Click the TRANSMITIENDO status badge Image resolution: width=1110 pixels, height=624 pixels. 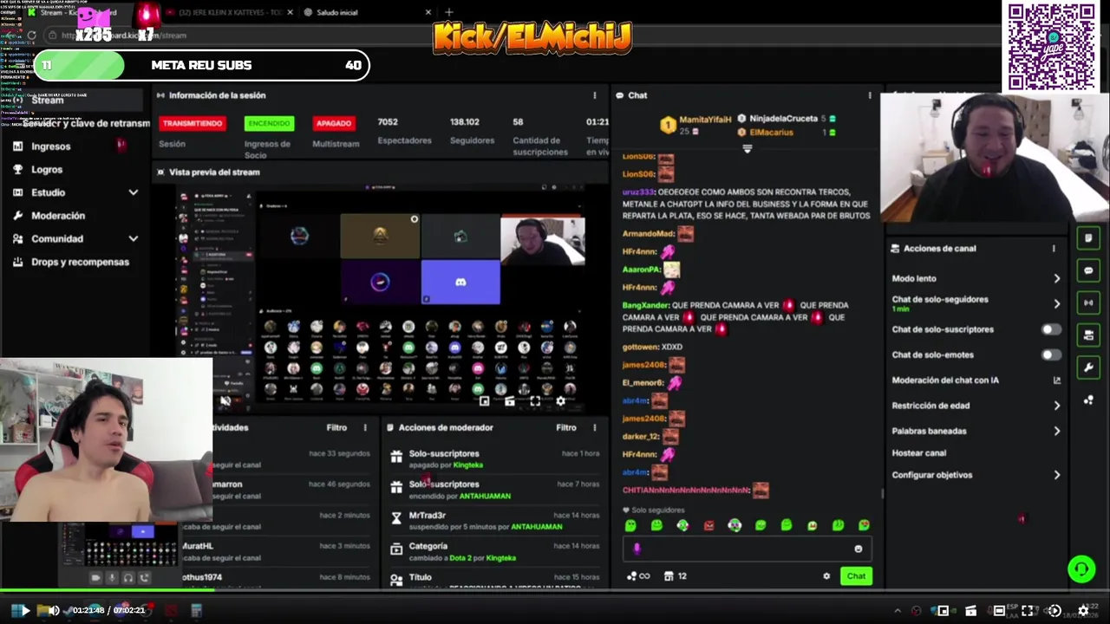pyautogui.click(x=193, y=124)
